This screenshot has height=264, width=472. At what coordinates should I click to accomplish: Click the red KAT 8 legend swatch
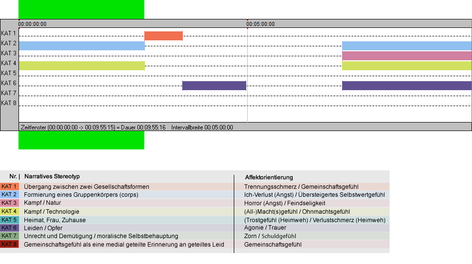[x=9, y=244]
